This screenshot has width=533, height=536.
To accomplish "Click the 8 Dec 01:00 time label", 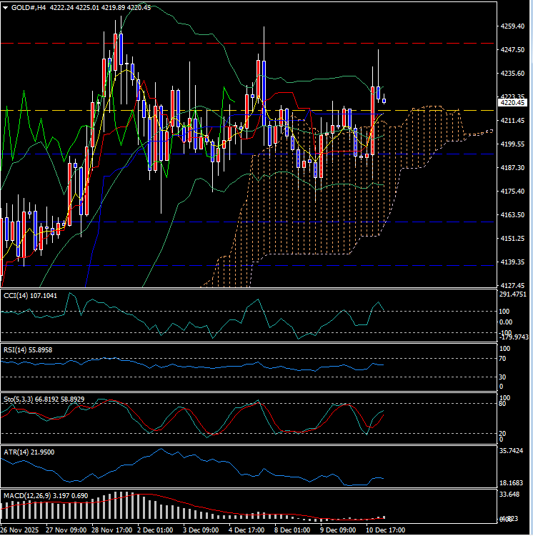I will [292, 530].
